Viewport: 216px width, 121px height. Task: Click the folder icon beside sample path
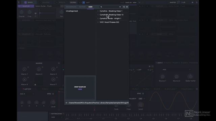(66, 103)
